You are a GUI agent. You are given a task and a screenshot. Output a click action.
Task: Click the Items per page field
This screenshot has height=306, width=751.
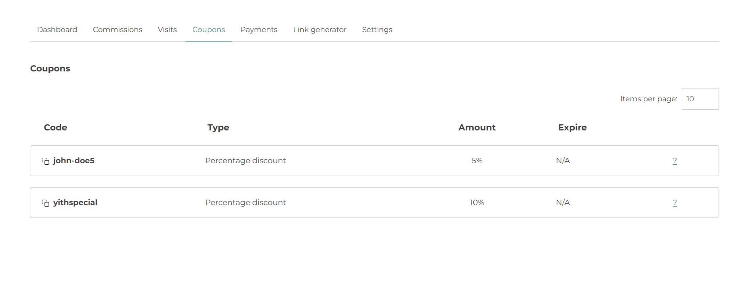click(700, 99)
